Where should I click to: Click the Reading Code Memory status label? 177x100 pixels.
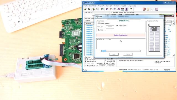121,35
